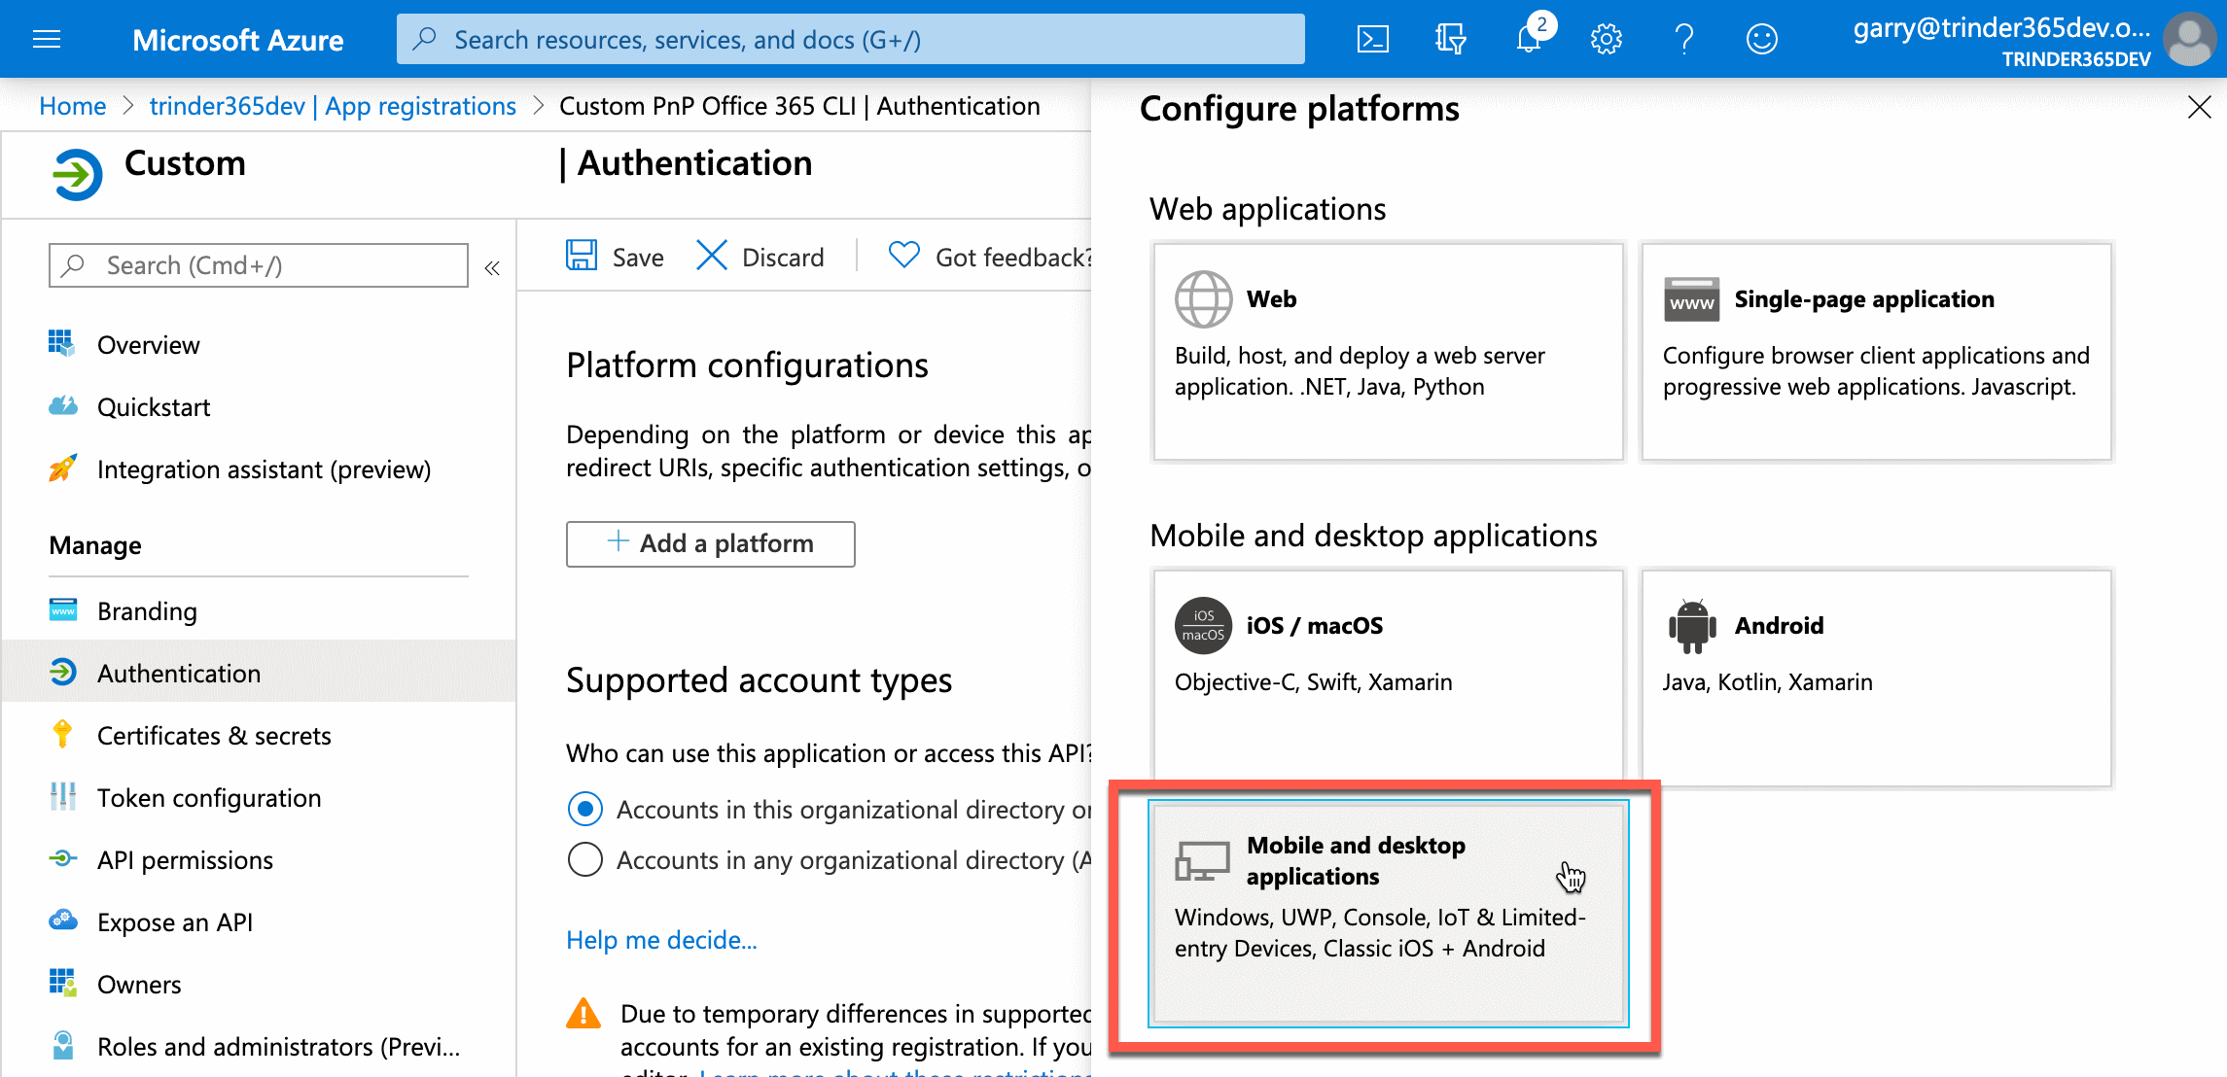The width and height of the screenshot is (2227, 1077).
Task: Select Accounts in any organizational directory
Action: pyautogui.click(x=584, y=859)
